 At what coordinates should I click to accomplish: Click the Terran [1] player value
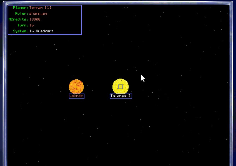tap(40, 8)
